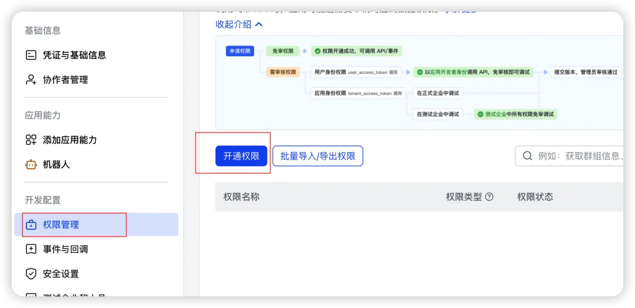Click 应用身份权限 tenant_access_token box
Viewport: 635px width, 308px height.
pyautogui.click(x=358, y=93)
